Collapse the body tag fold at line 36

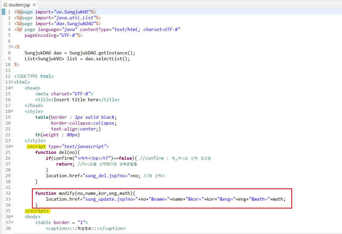coord(12,216)
